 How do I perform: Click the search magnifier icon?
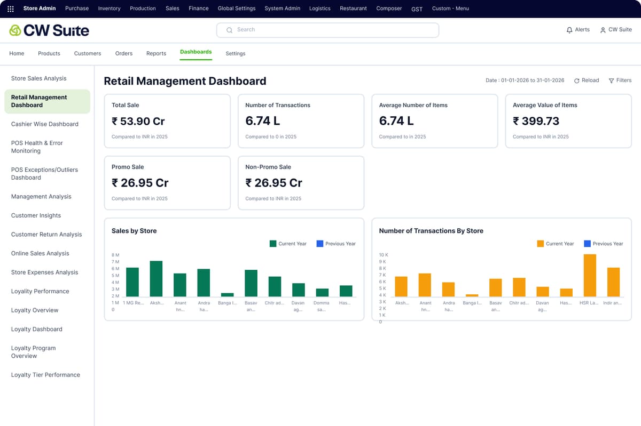230,30
